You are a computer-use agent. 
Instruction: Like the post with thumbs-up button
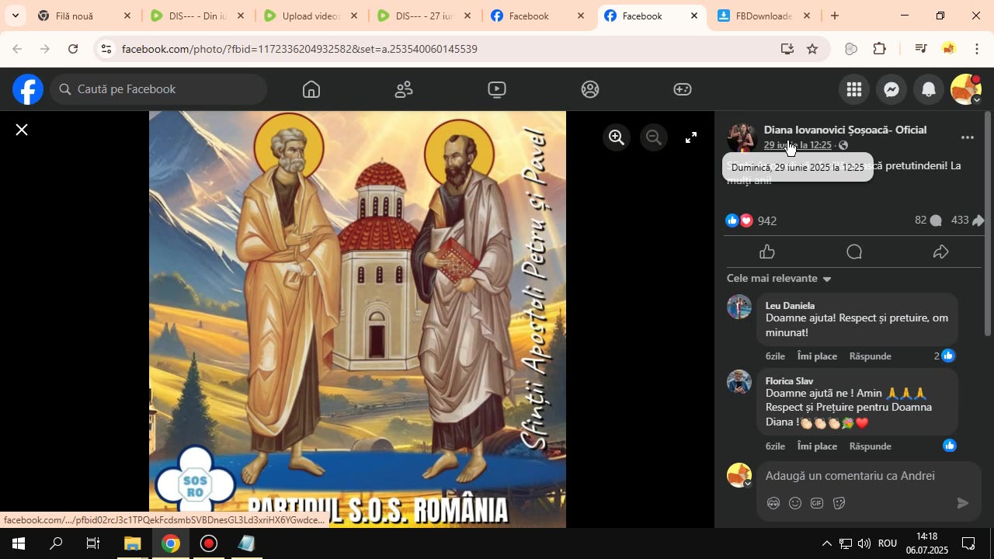[767, 252]
